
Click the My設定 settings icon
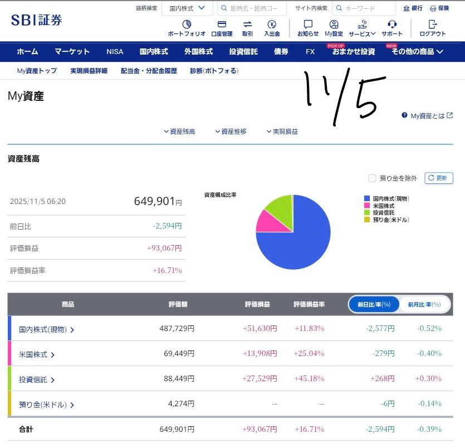[334, 25]
